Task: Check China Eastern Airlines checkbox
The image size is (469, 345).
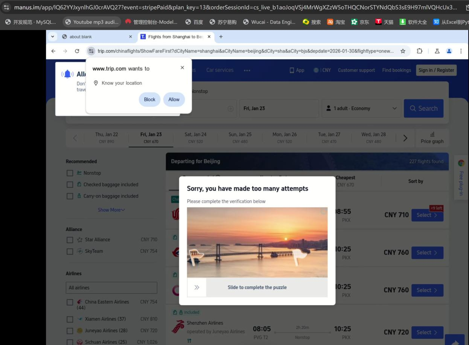Action: point(70,302)
